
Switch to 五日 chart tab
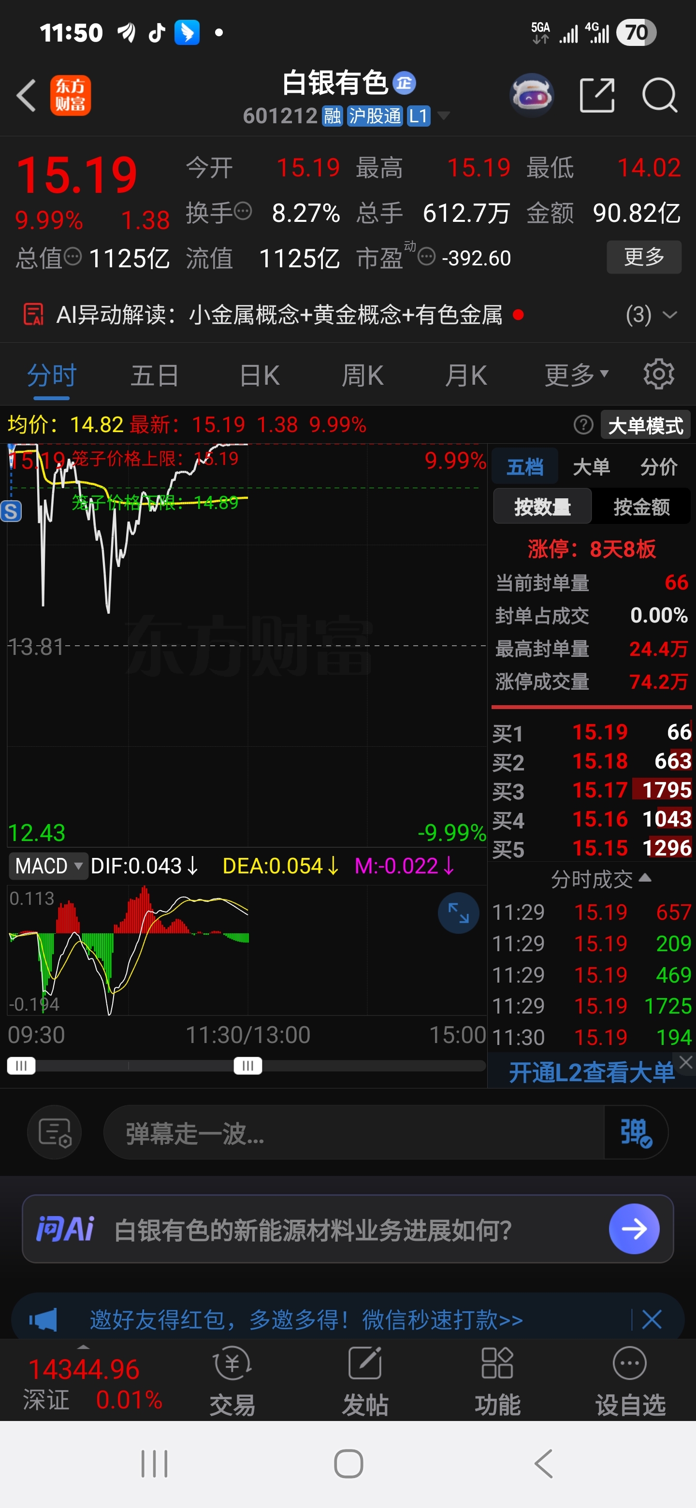[155, 375]
